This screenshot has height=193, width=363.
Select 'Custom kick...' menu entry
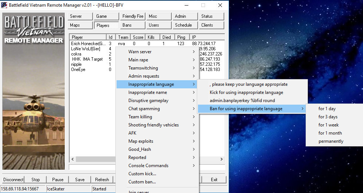pos(142,174)
